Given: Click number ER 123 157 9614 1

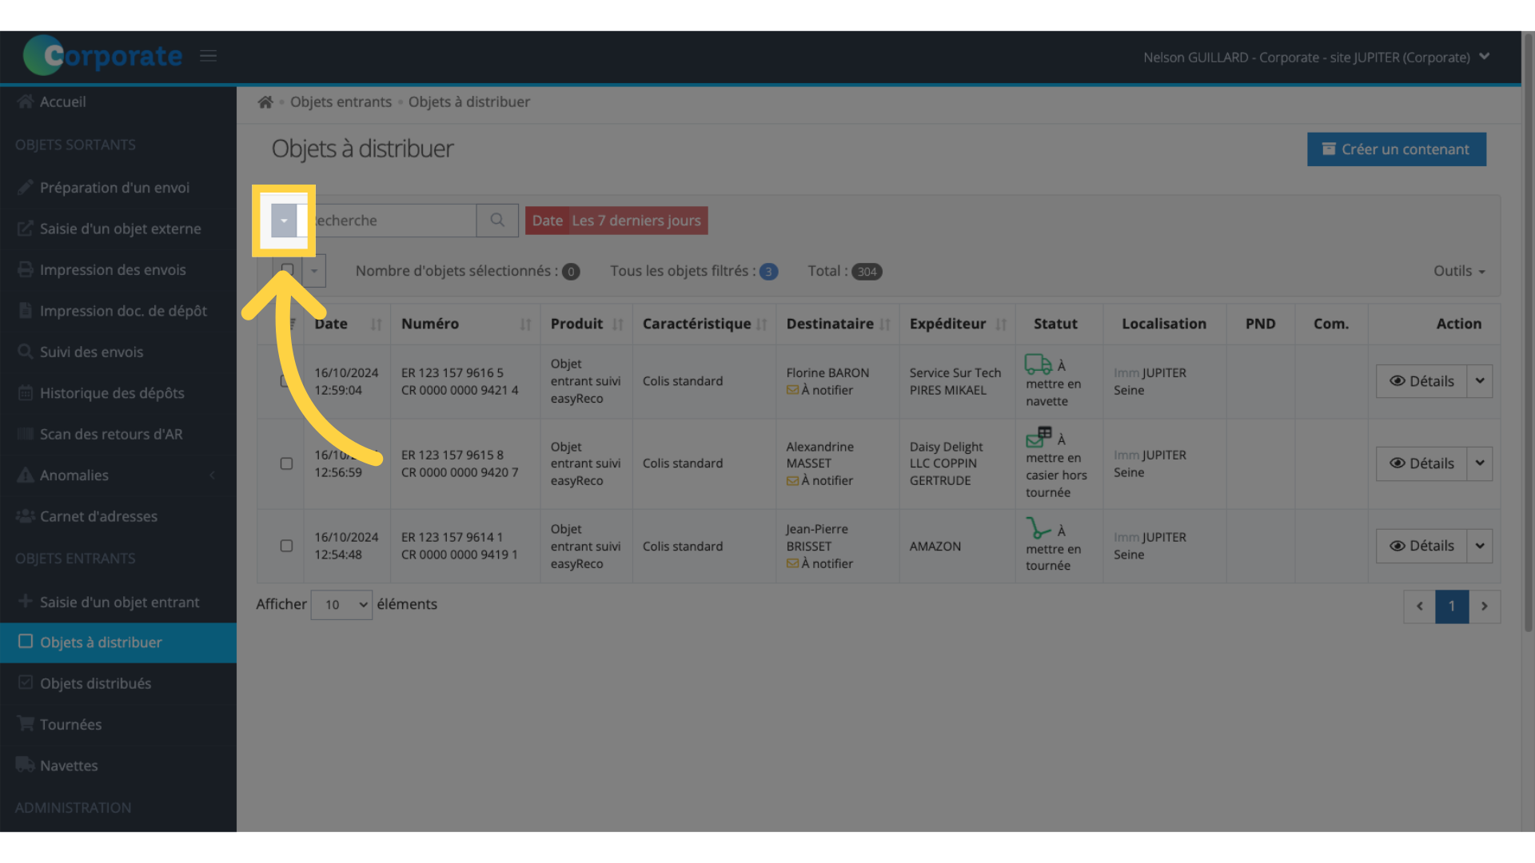Looking at the screenshot, I should pos(453,538).
